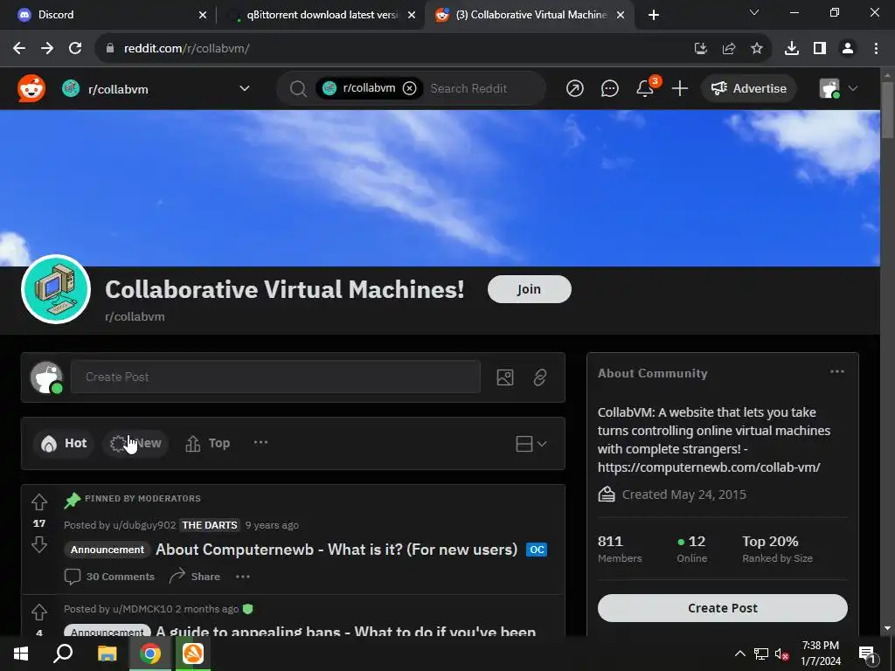The image size is (895, 671).
Task: Reload the Reddit page
Action: point(75,49)
